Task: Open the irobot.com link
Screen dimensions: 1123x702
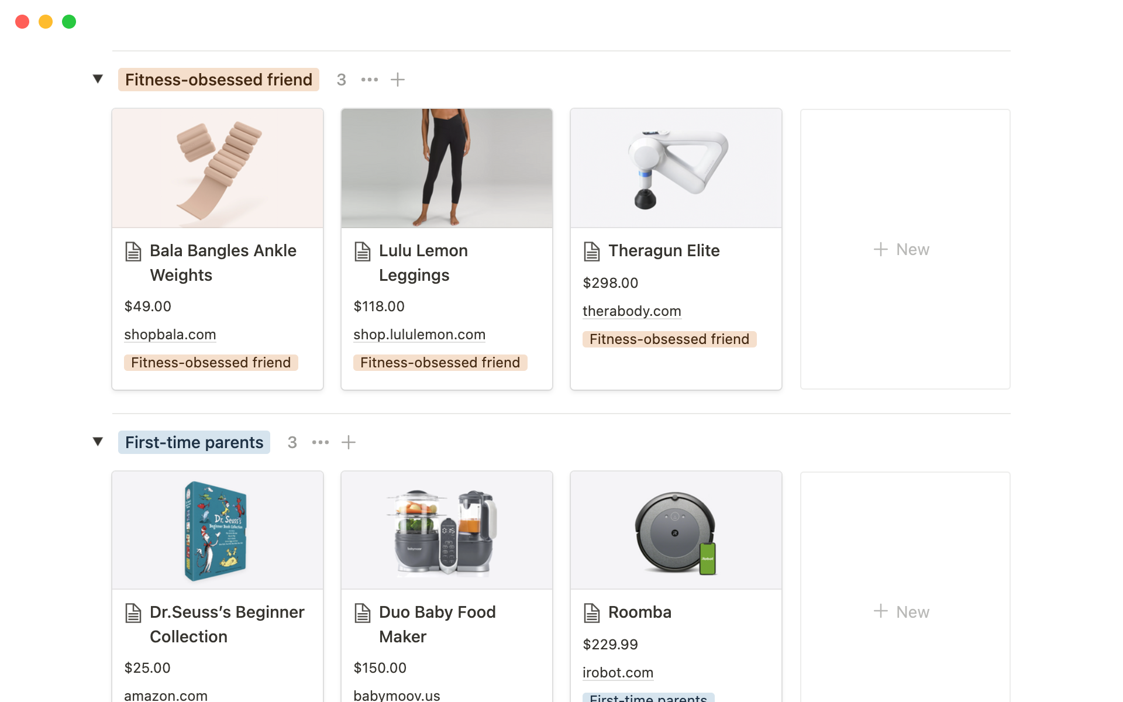Action: (x=618, y=673)
